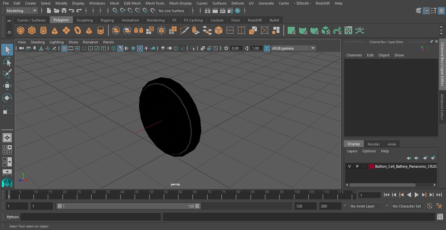The image size is (446, 230).
Task: Switch to the Anim layer tab
Action: pos(391,144)
